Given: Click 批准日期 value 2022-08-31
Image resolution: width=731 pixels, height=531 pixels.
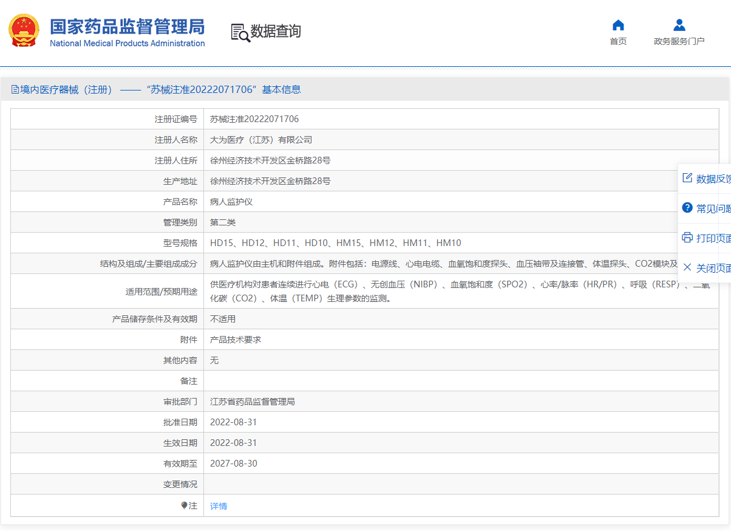Looking at the screenshot, I should pyautogui.click(x=234, y=422).
